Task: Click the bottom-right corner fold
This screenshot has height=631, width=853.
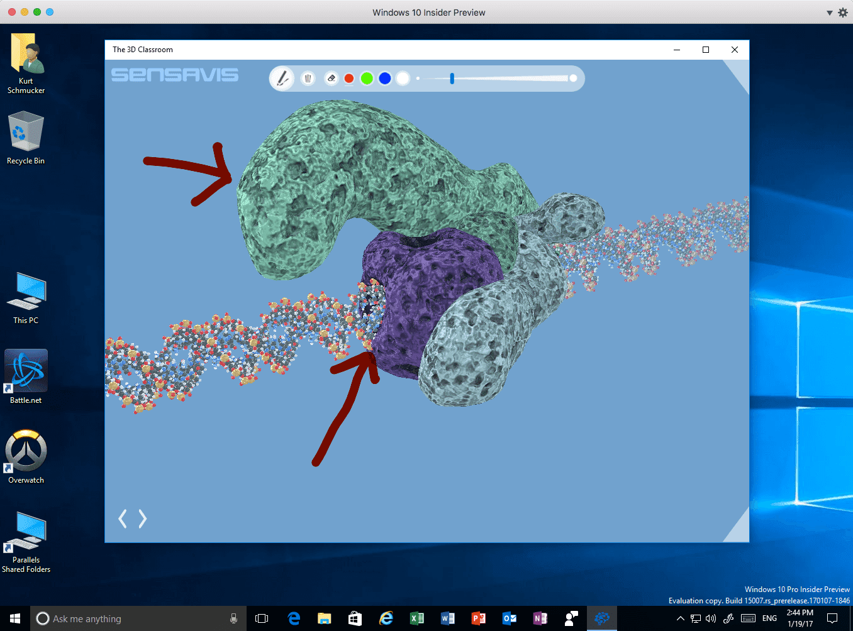Action: 739,529
